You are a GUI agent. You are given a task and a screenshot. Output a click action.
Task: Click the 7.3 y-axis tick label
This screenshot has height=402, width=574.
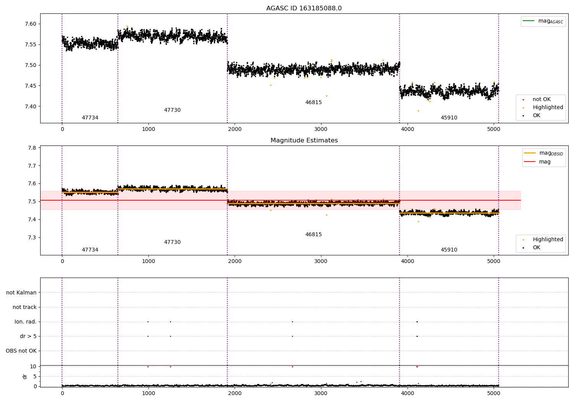coord(32,237)
